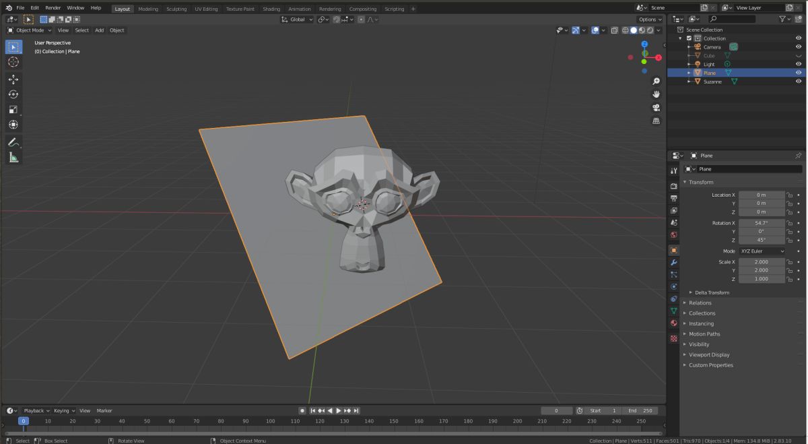Expand the Collections panel
808x444 pixels.
point(702,313)
